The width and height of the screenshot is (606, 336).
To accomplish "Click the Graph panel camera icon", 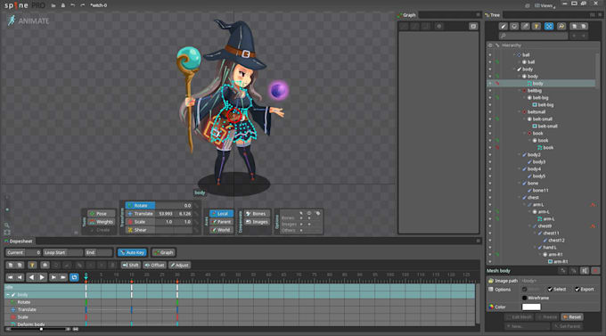I will point(473,27).
